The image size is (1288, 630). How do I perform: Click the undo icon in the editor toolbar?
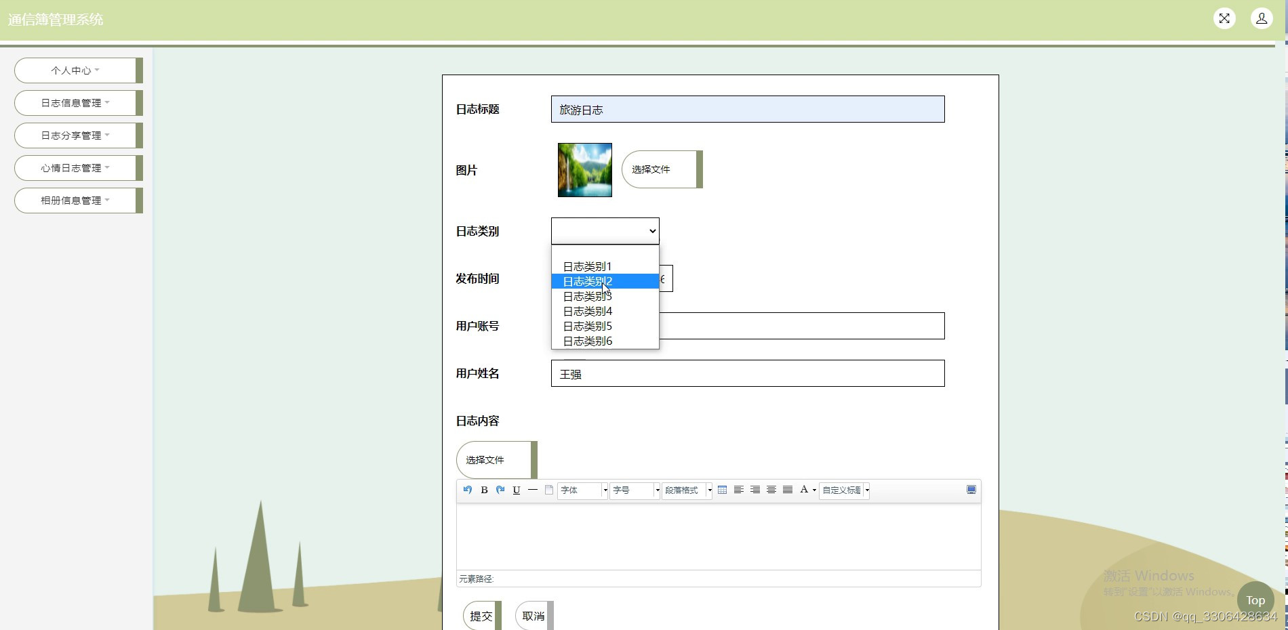pos(467,490)
